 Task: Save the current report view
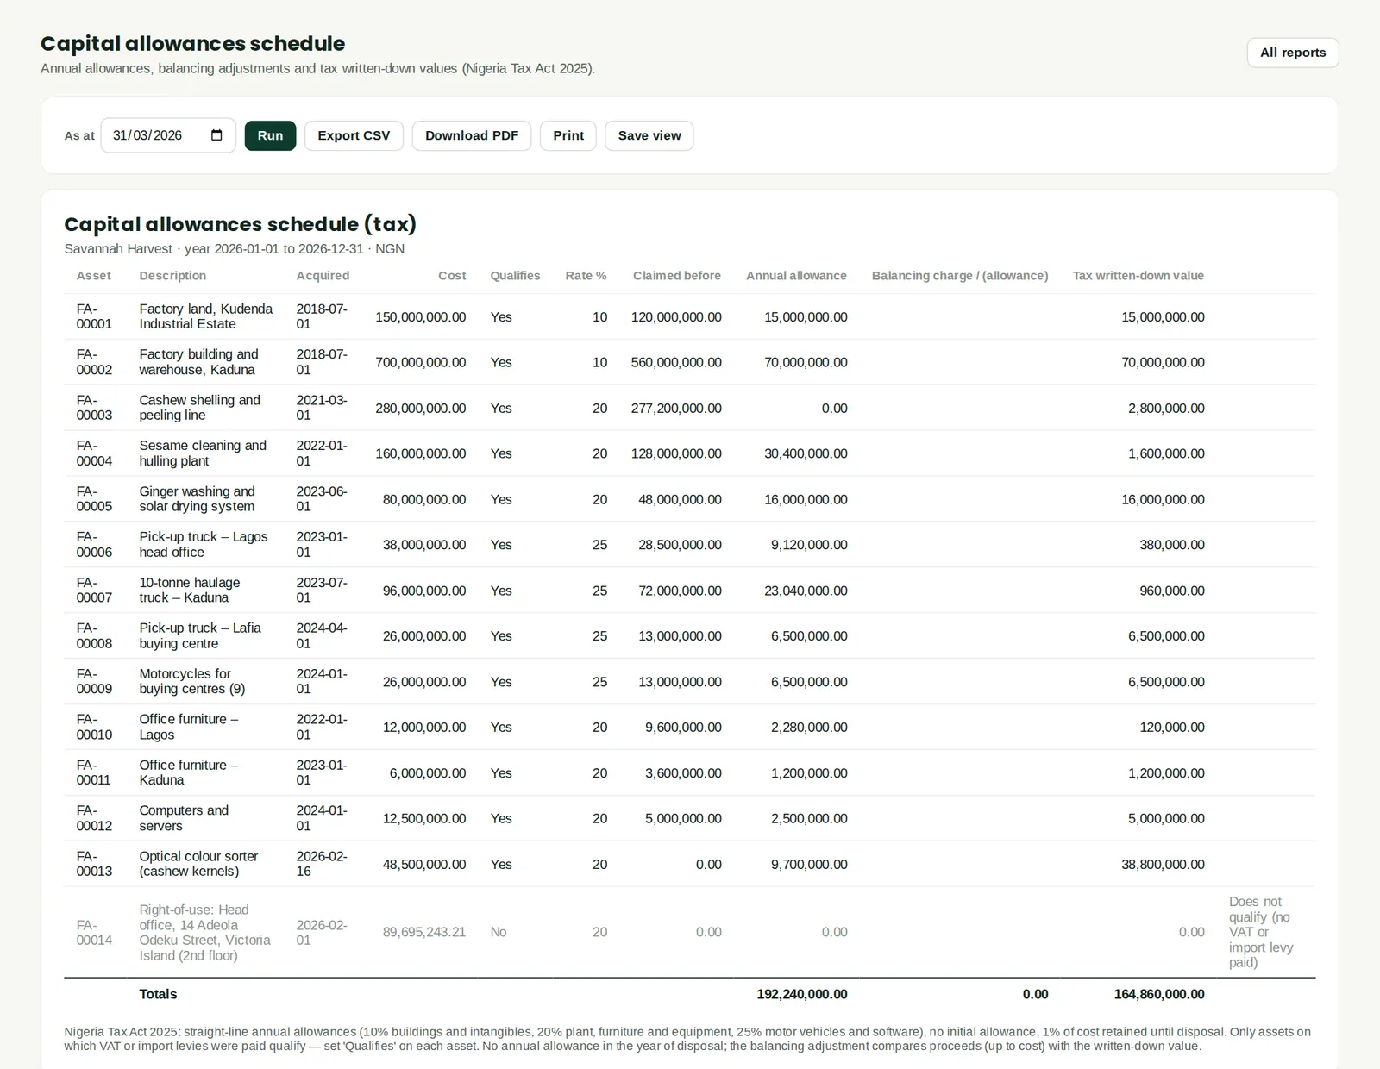pyautogui.click(x=649, y=135)
